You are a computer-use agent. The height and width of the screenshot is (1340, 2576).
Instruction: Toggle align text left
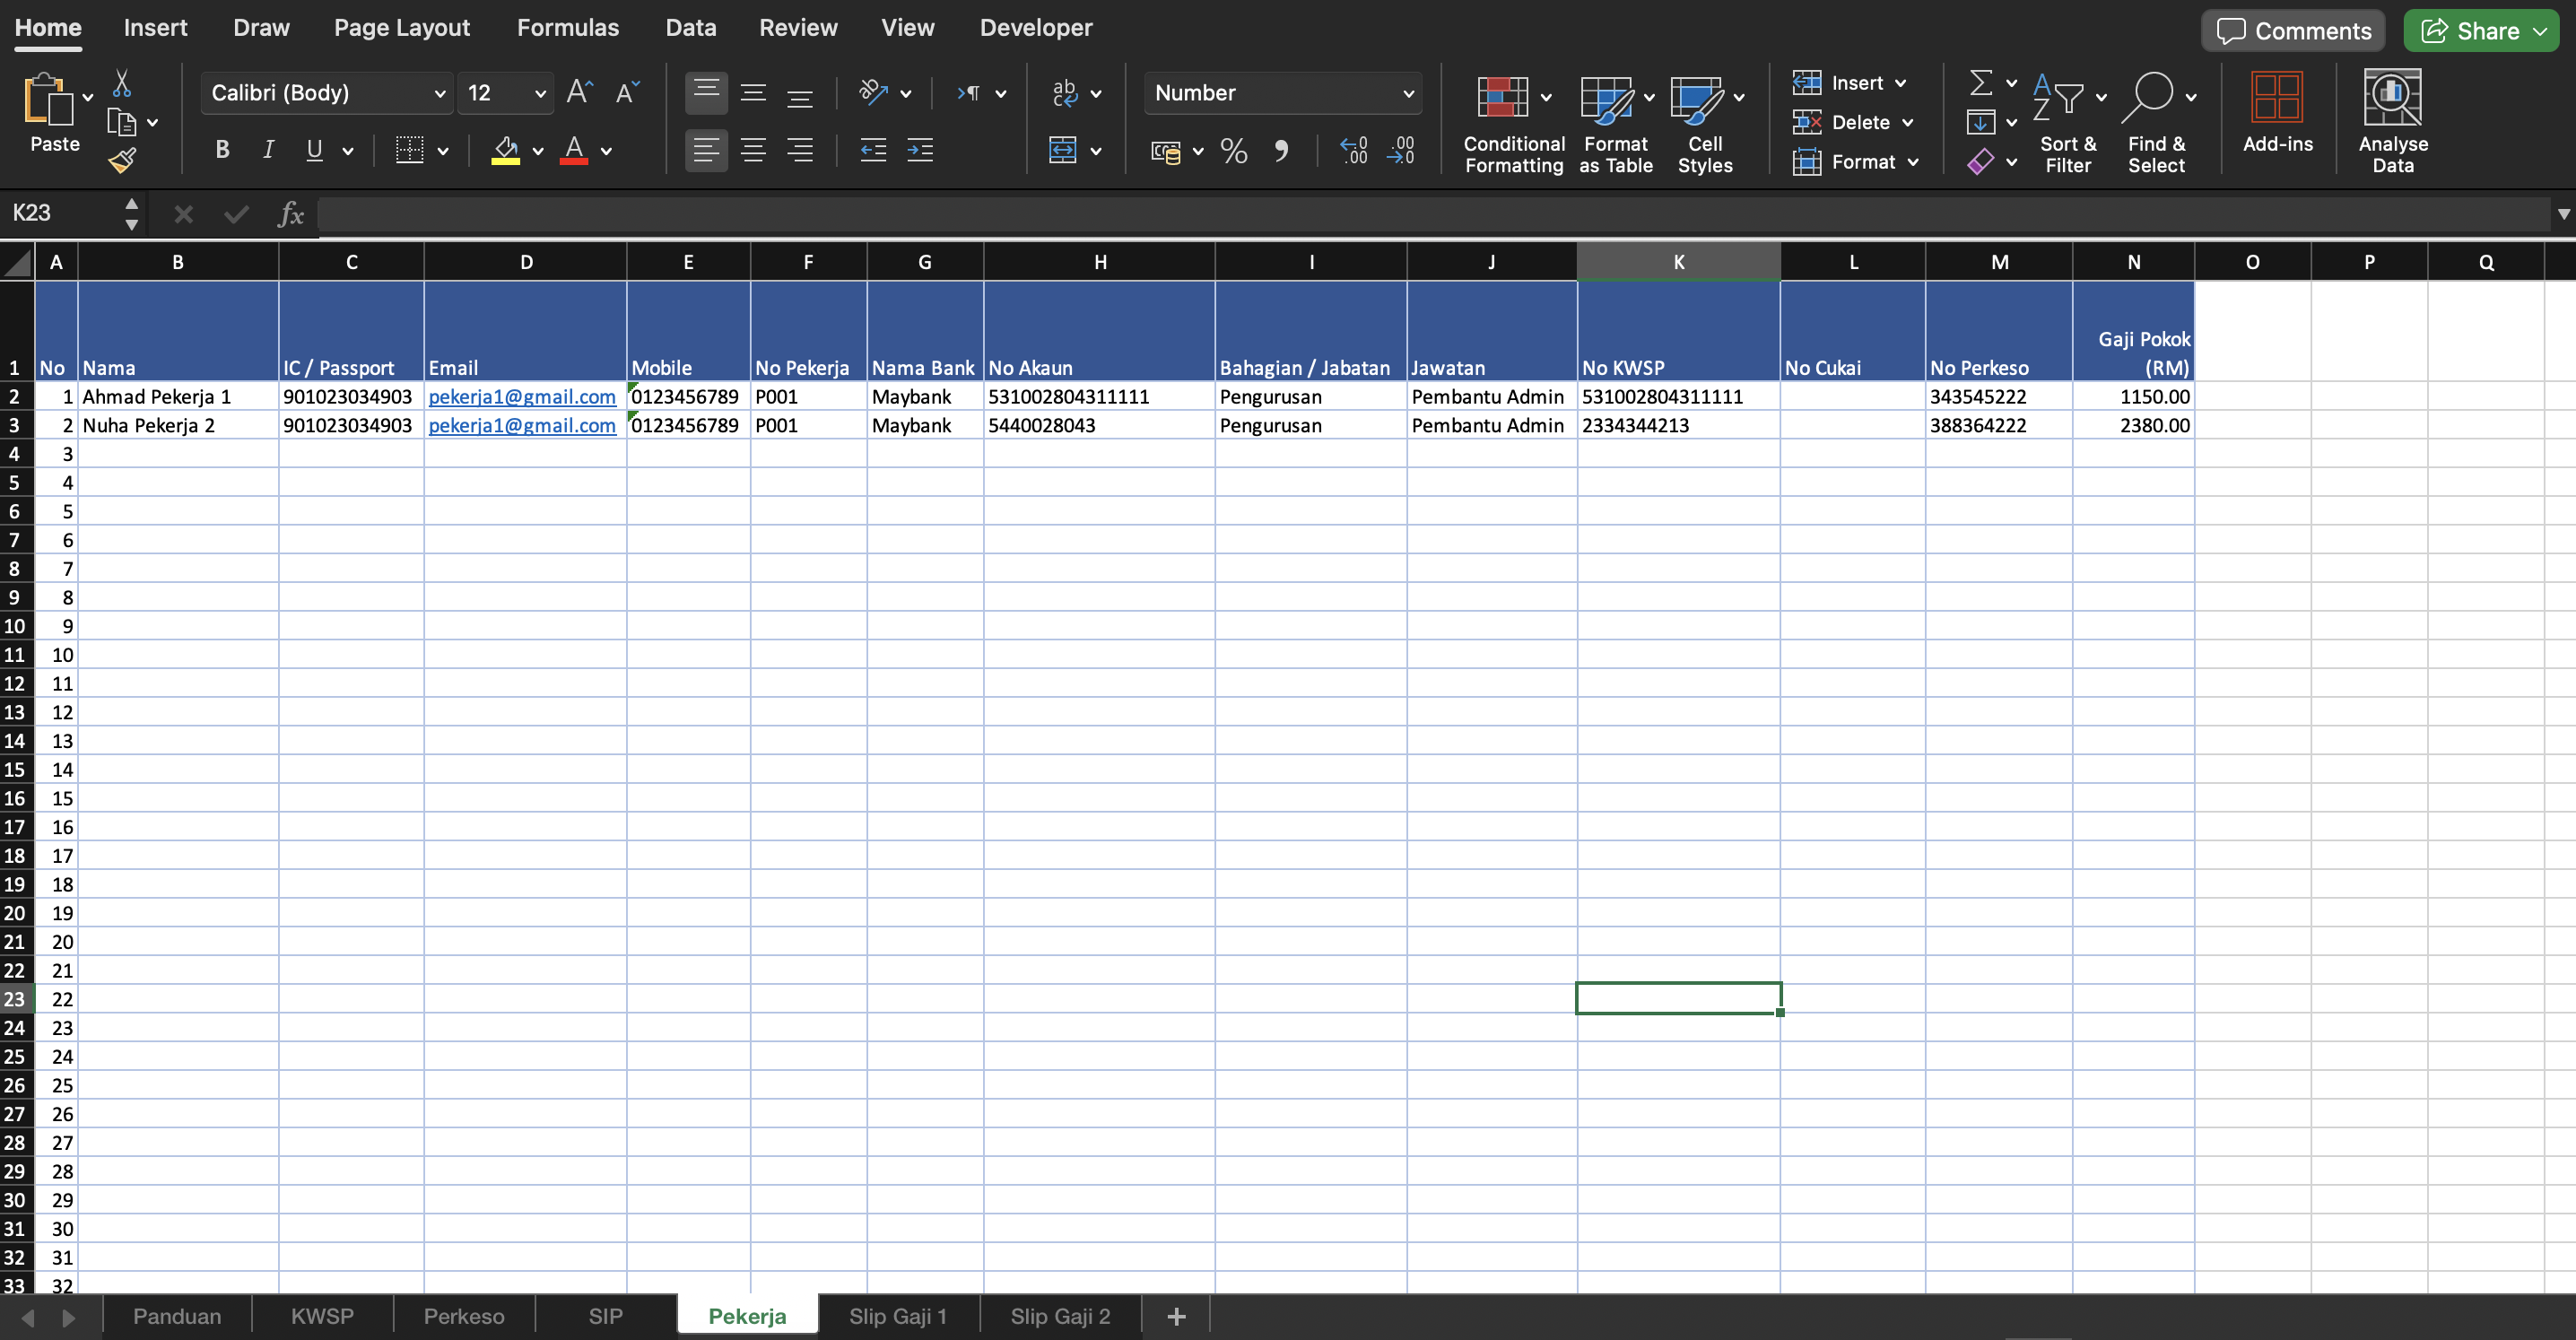pos(706,150)
